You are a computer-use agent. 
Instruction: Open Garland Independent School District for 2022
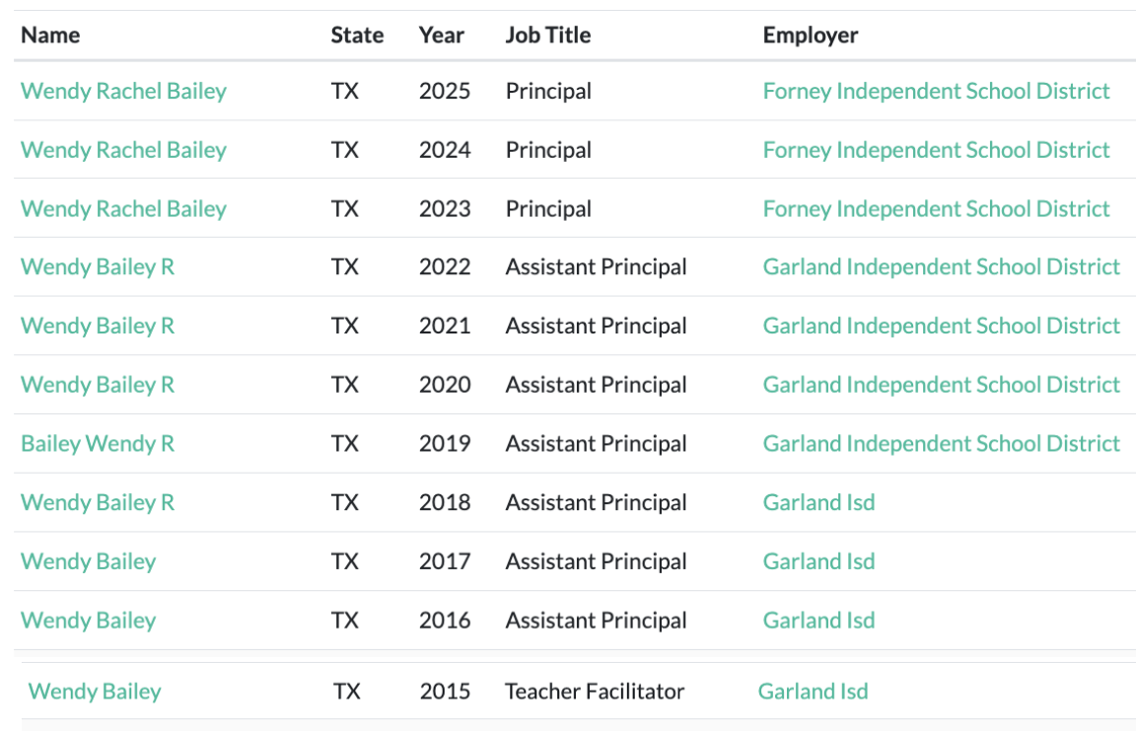click(x=941, y=267)
